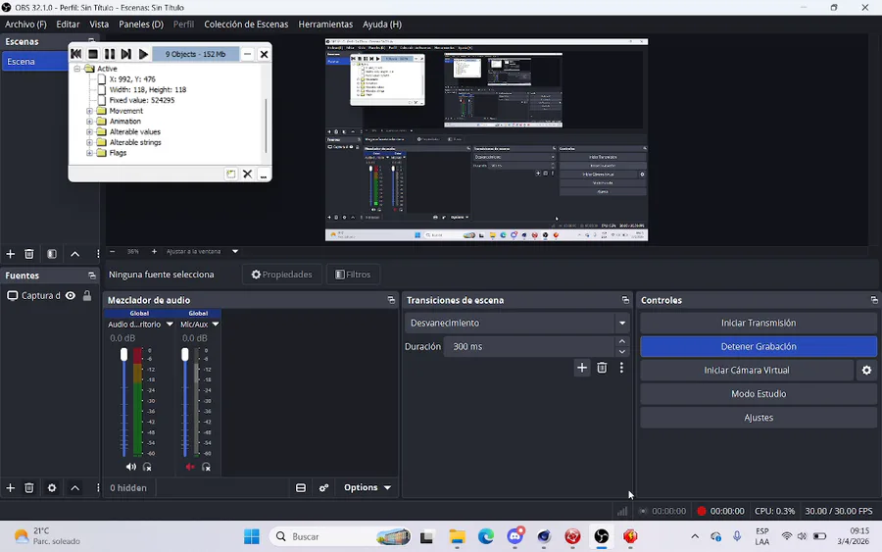Pop out the Fuentes dock panel
The image size is (882, 552).
click(92, 276)
